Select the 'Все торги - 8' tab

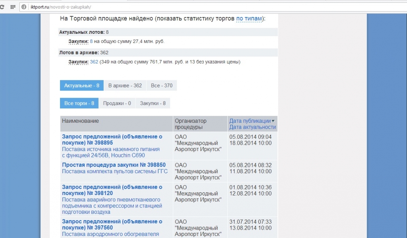click(x=79, y=103)
